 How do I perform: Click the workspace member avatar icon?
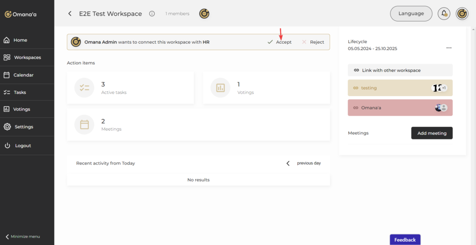point(204,14)
